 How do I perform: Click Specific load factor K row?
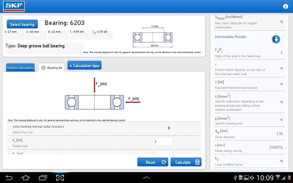click(249, 102)
